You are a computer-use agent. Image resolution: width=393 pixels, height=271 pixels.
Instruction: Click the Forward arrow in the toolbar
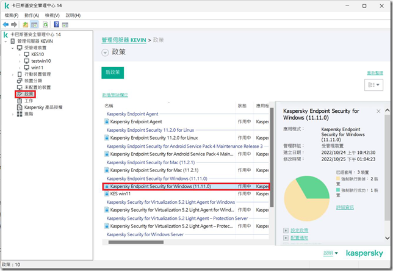point(13,24)
